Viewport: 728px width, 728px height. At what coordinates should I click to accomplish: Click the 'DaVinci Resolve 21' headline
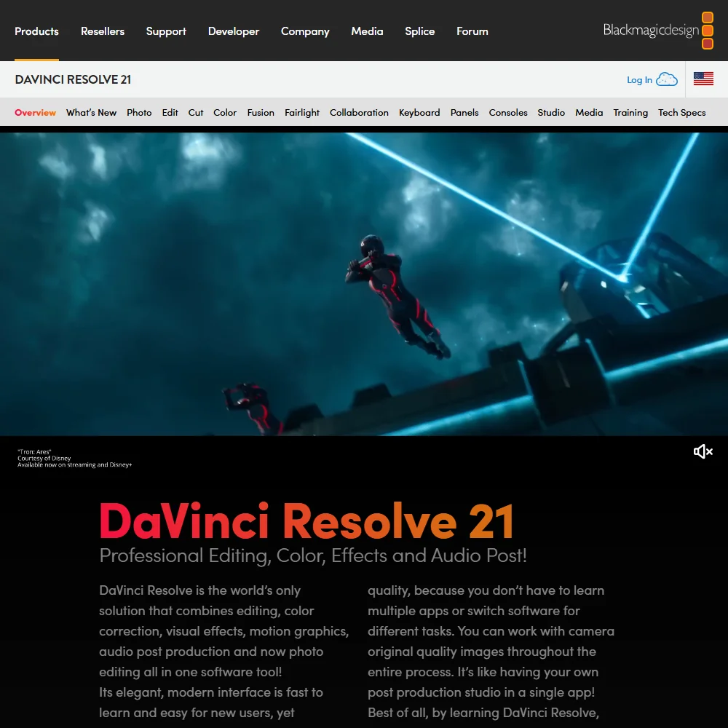click(x=307, y=521)
